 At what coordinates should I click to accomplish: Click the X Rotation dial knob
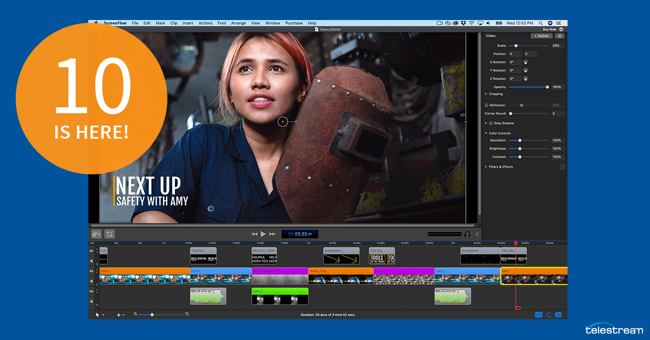tap(525, 62)
